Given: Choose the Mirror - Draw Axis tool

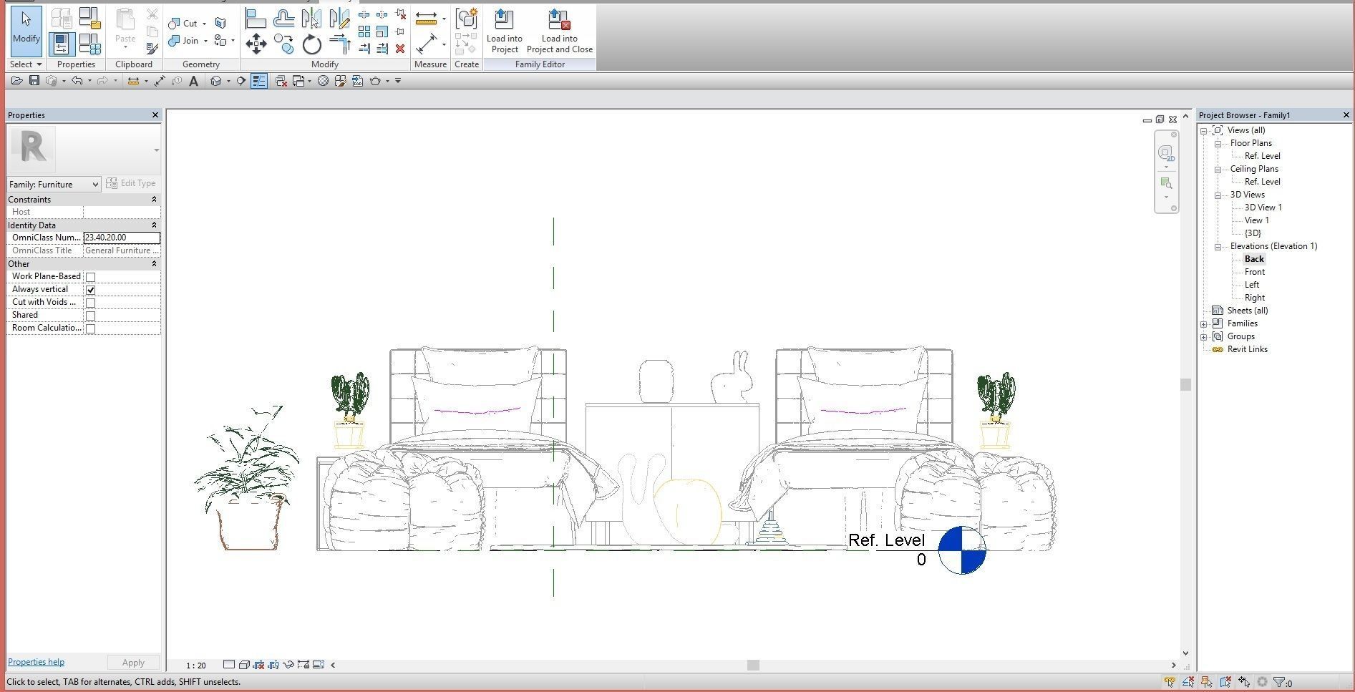Looking at the screenshot, I should click(x=339, y=19).
